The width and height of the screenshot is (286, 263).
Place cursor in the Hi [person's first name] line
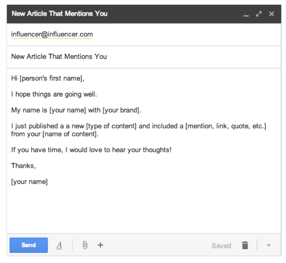[48, 78]
